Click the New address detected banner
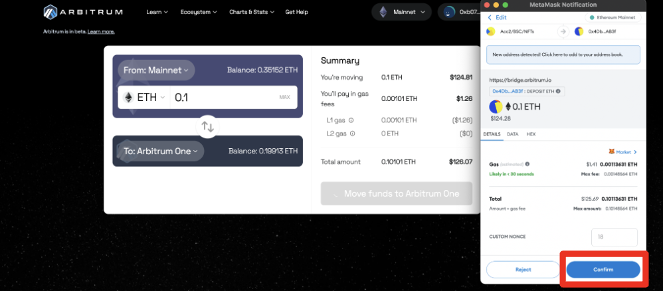 [563, 54]
